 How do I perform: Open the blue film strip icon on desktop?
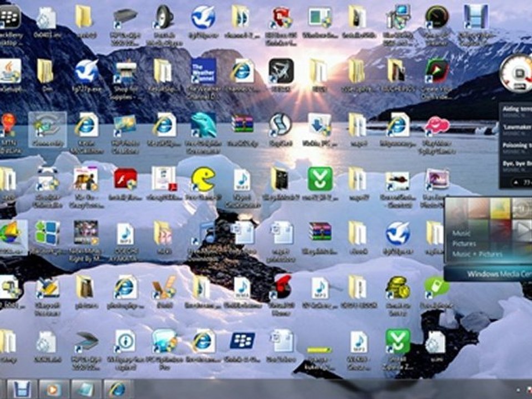475,17
